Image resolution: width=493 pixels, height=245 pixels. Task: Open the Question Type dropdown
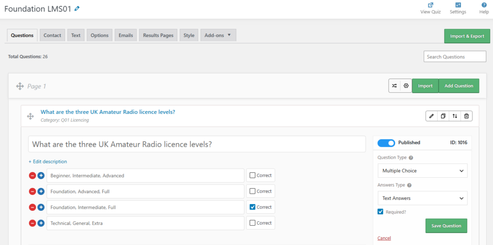tap(422, 171)
